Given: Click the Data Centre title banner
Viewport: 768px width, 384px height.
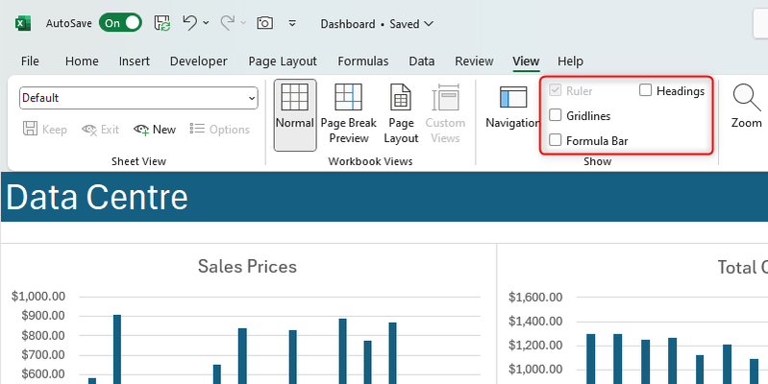Looking at the screenshot, I should (384, 197).
